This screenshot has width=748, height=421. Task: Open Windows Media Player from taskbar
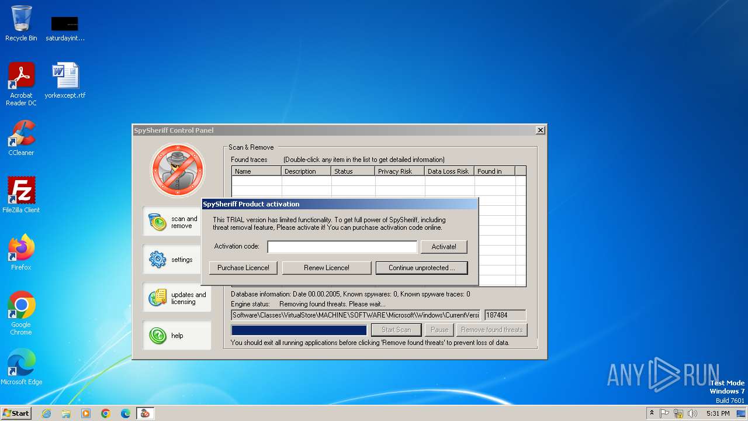(86, 413)
